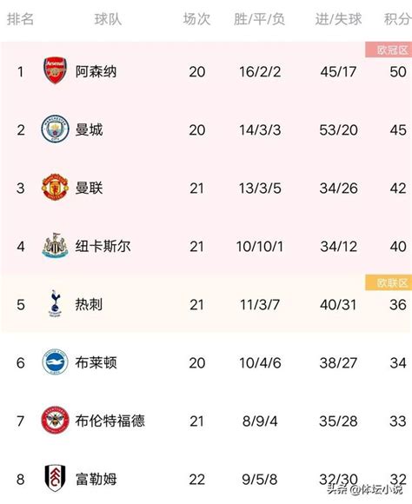Sort by 排名 column header
This screenshot has height=504, width=412.
20,19
